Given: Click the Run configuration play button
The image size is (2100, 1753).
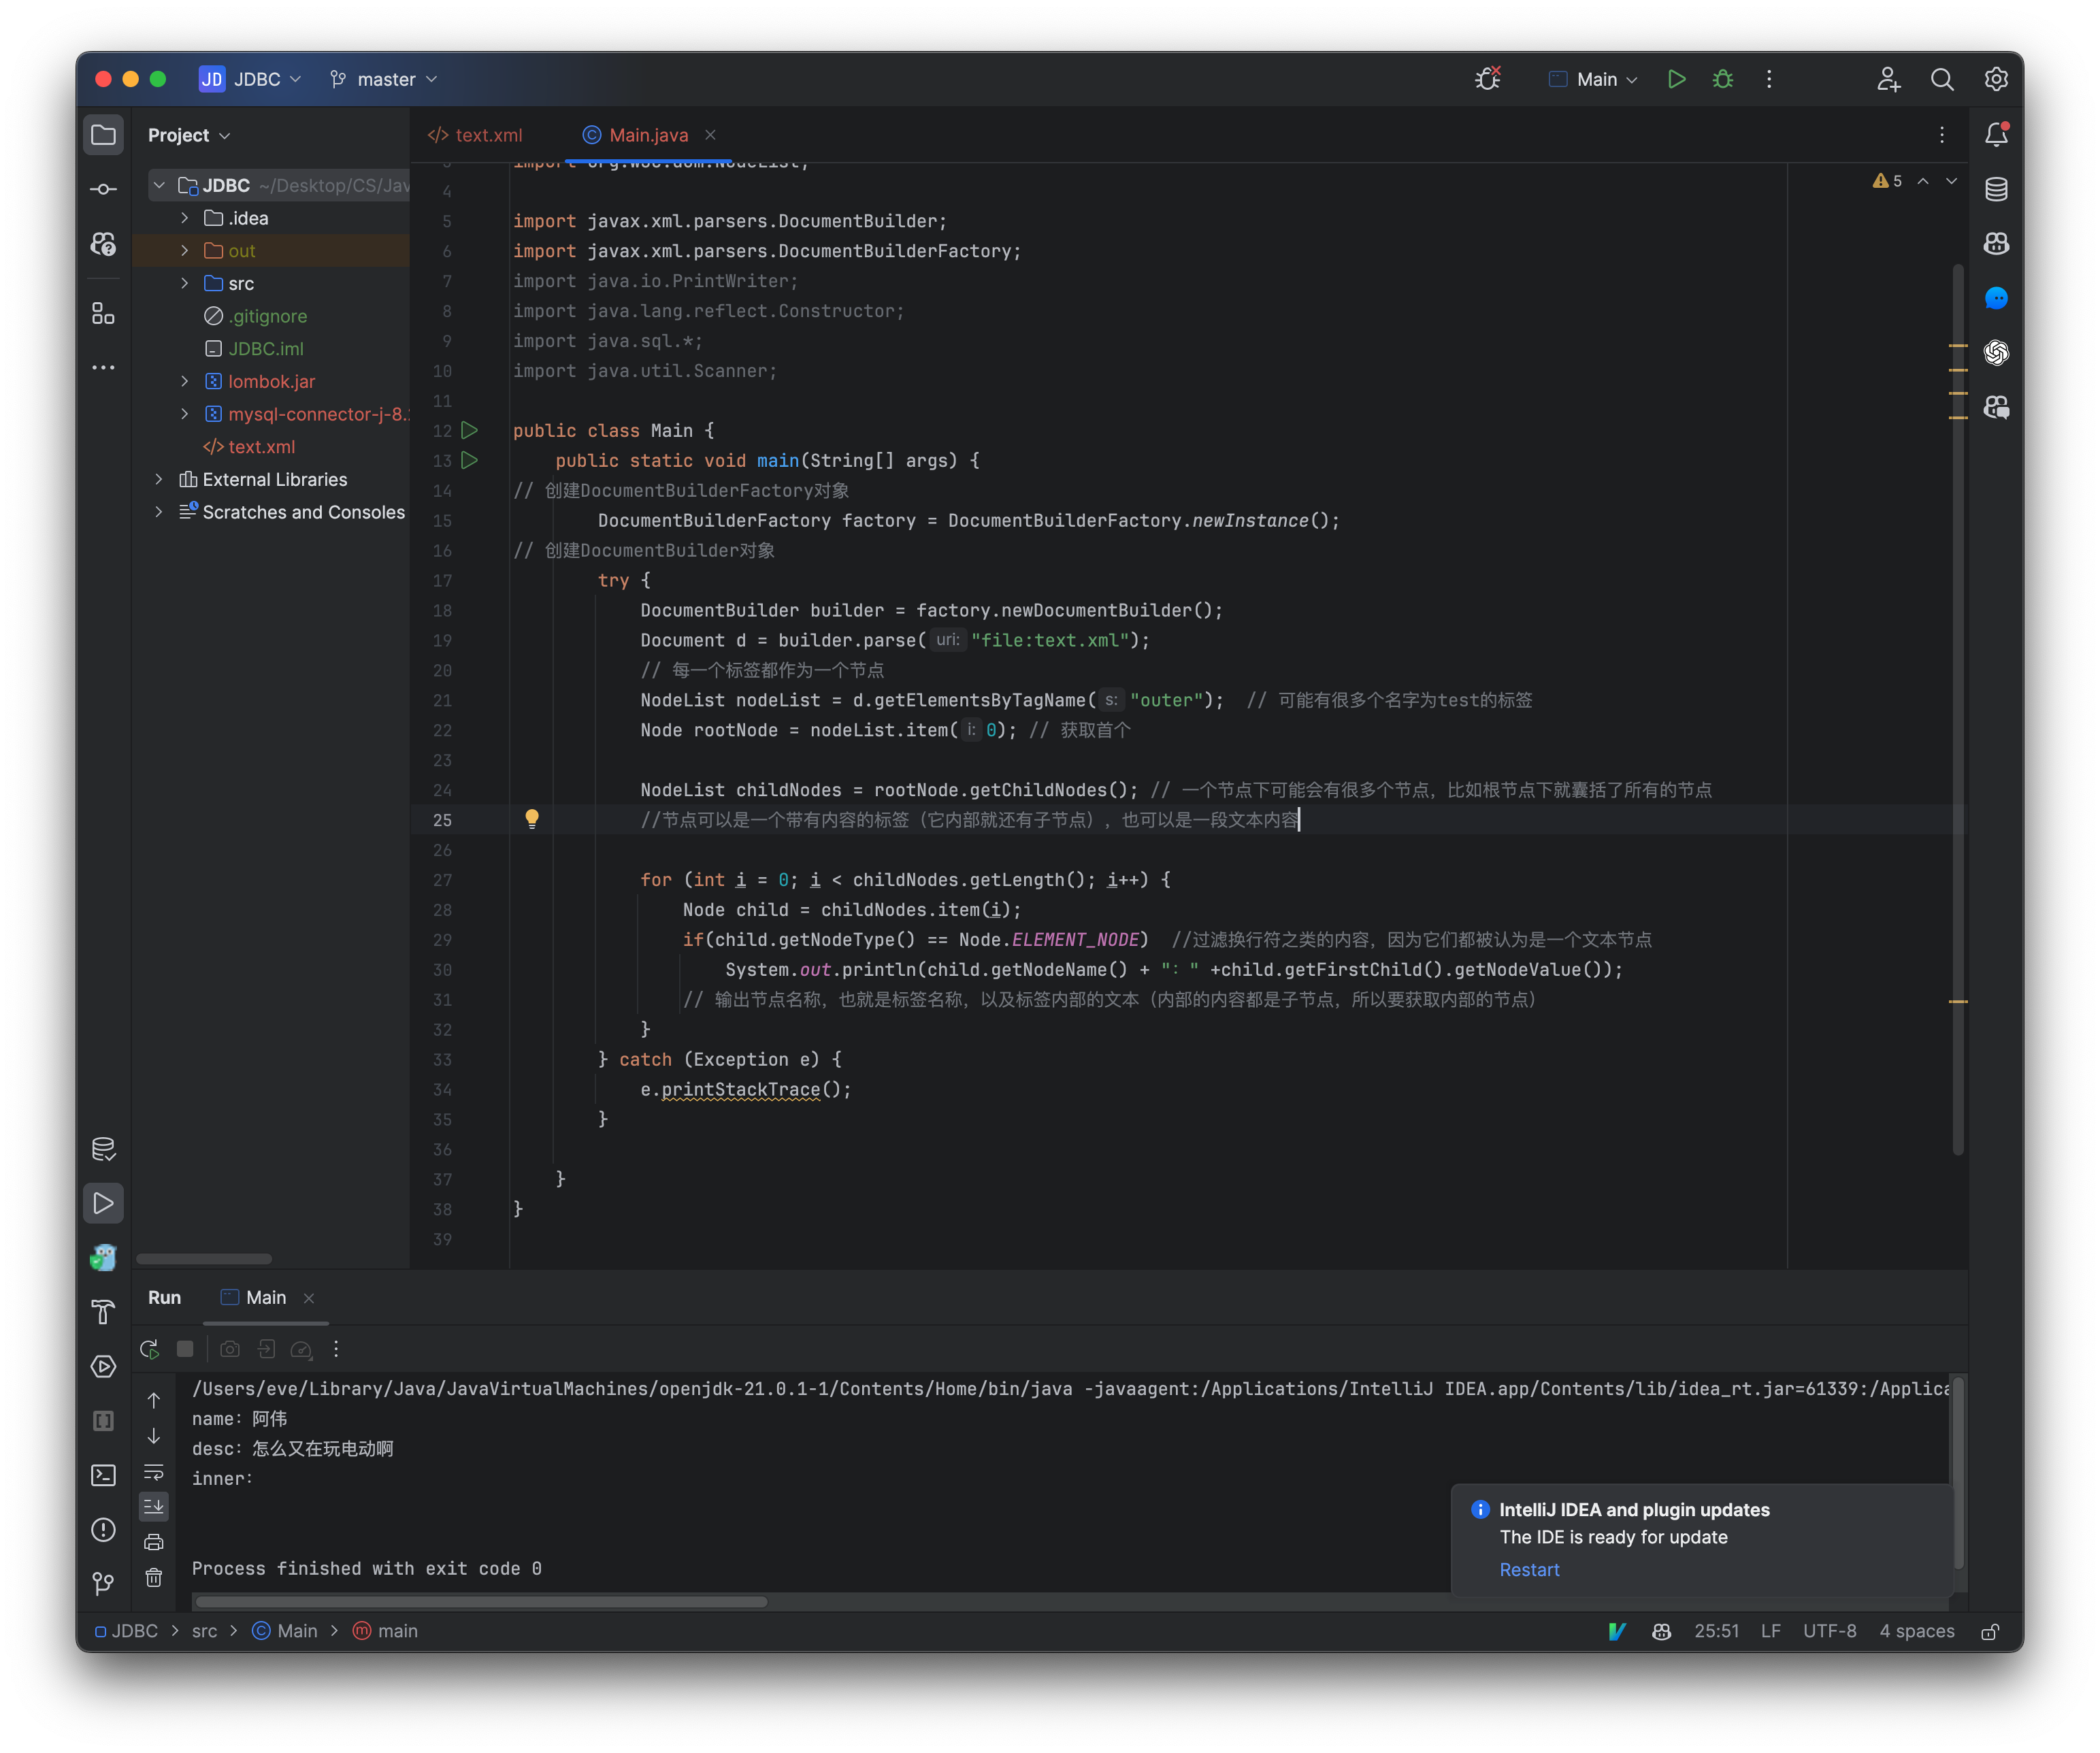Looking at the screenshot, I should click(1676, 77).
